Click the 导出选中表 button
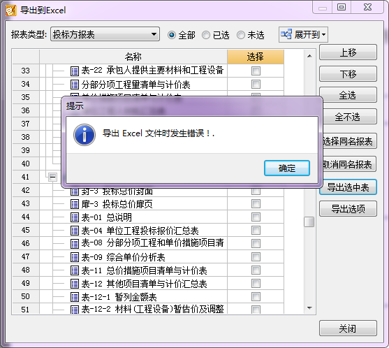The width and height of the screenshot is (389, 348). (x=348, y=187)
